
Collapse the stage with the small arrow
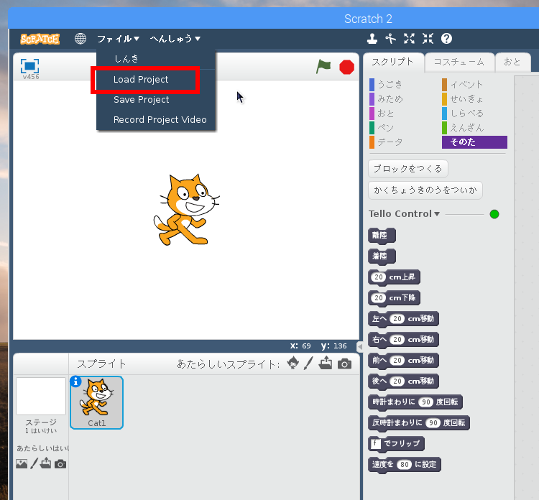pyautogui.click(x=360, y=346)
